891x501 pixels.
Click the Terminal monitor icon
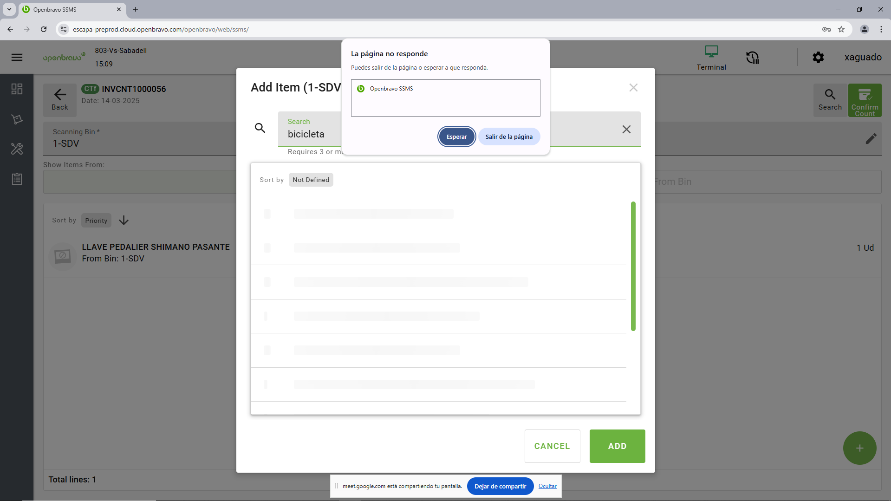[711, 52]
